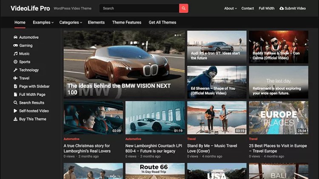Open the Contact page link
This screenshot has height=179, width=319.
[248, 8]
